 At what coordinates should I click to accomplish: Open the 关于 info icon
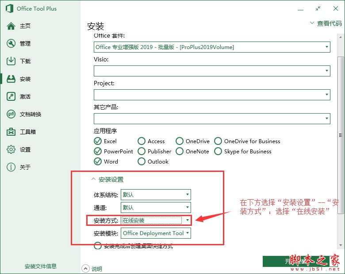pos(11,167)
